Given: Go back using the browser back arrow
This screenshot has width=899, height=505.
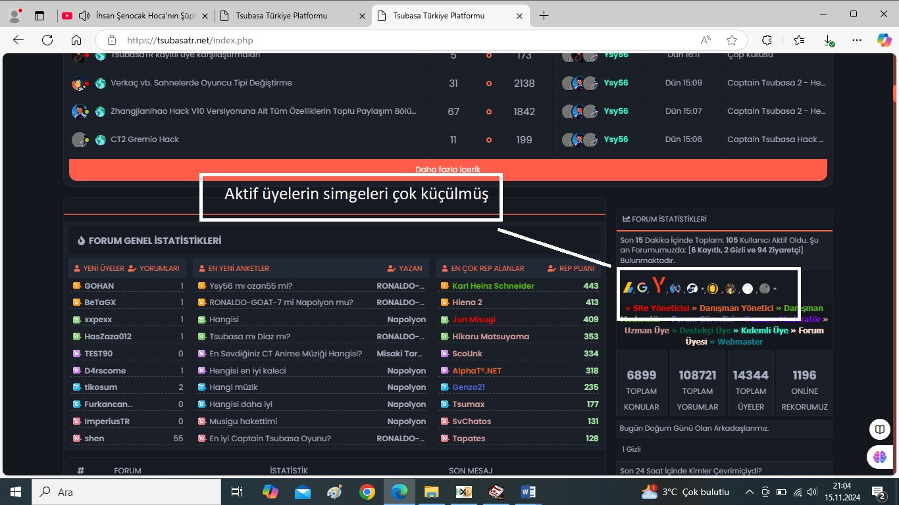Looking at the screenshot, I should coord(18,40).
